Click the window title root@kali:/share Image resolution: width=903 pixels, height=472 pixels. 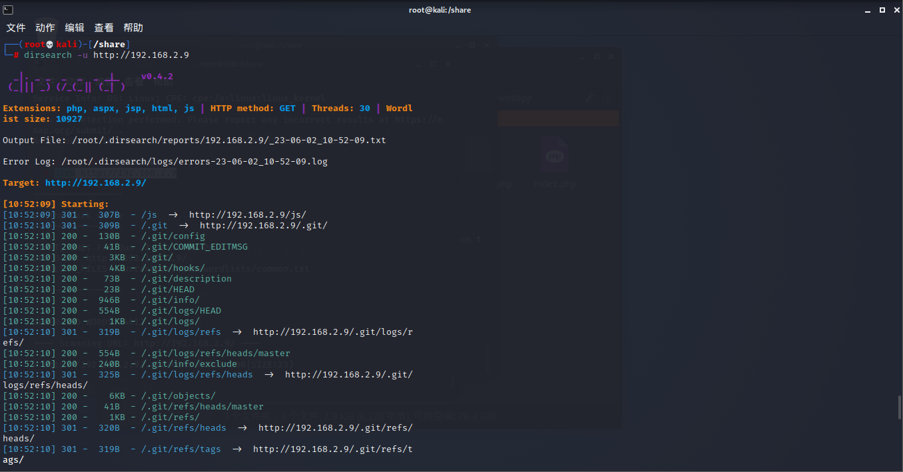click(x=440, y=10)
